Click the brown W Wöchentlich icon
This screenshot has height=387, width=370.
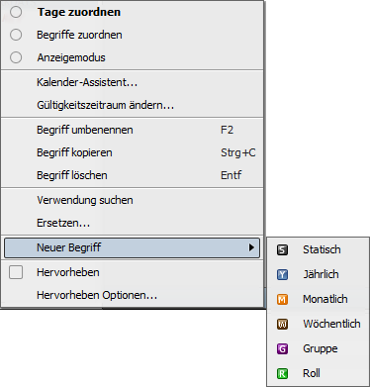[282, 324]
